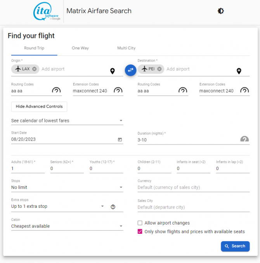Open destination nearby airports map pin
Image resolution: width=260 pixels, height=263 pixels.
[239, 71]
